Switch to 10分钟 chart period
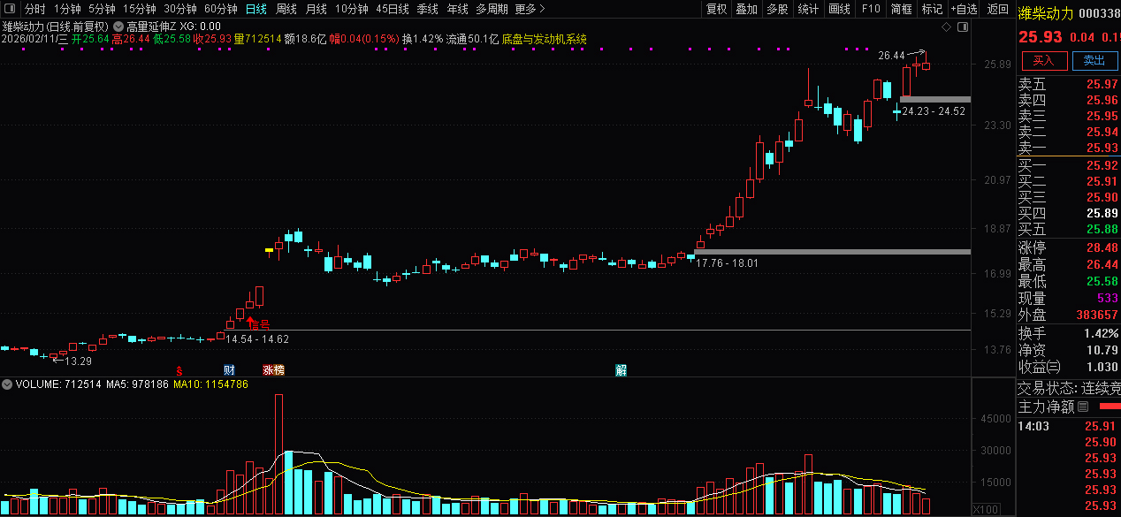Image resolution: width=1121 pixels, height=517 pixels. (x=351, y=9)
